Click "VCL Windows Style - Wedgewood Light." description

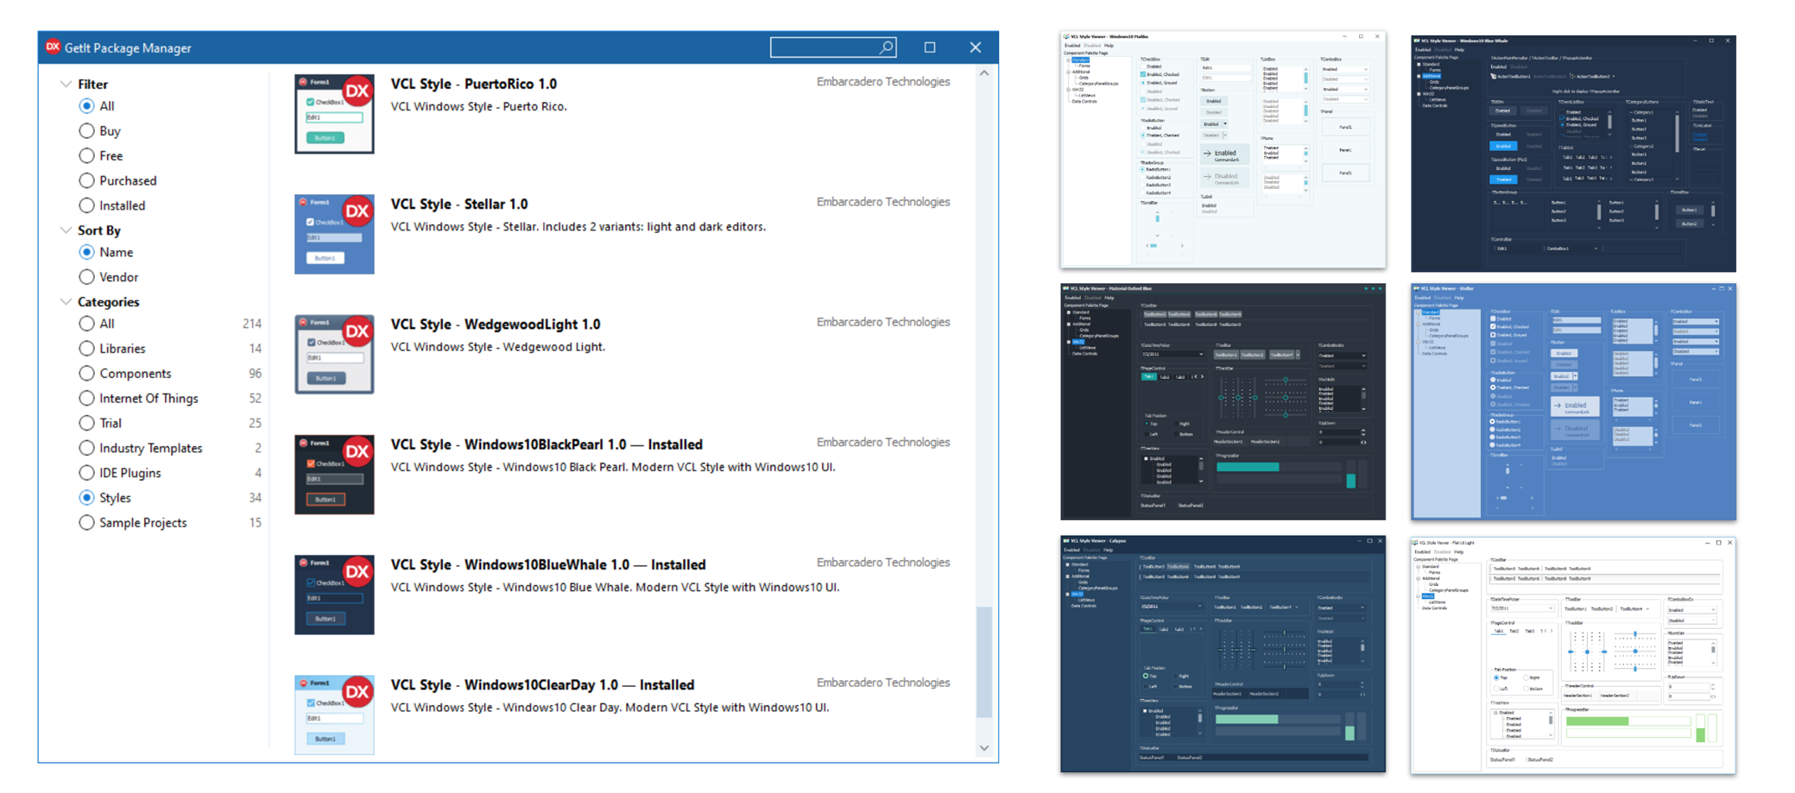[x=498, y=347]
